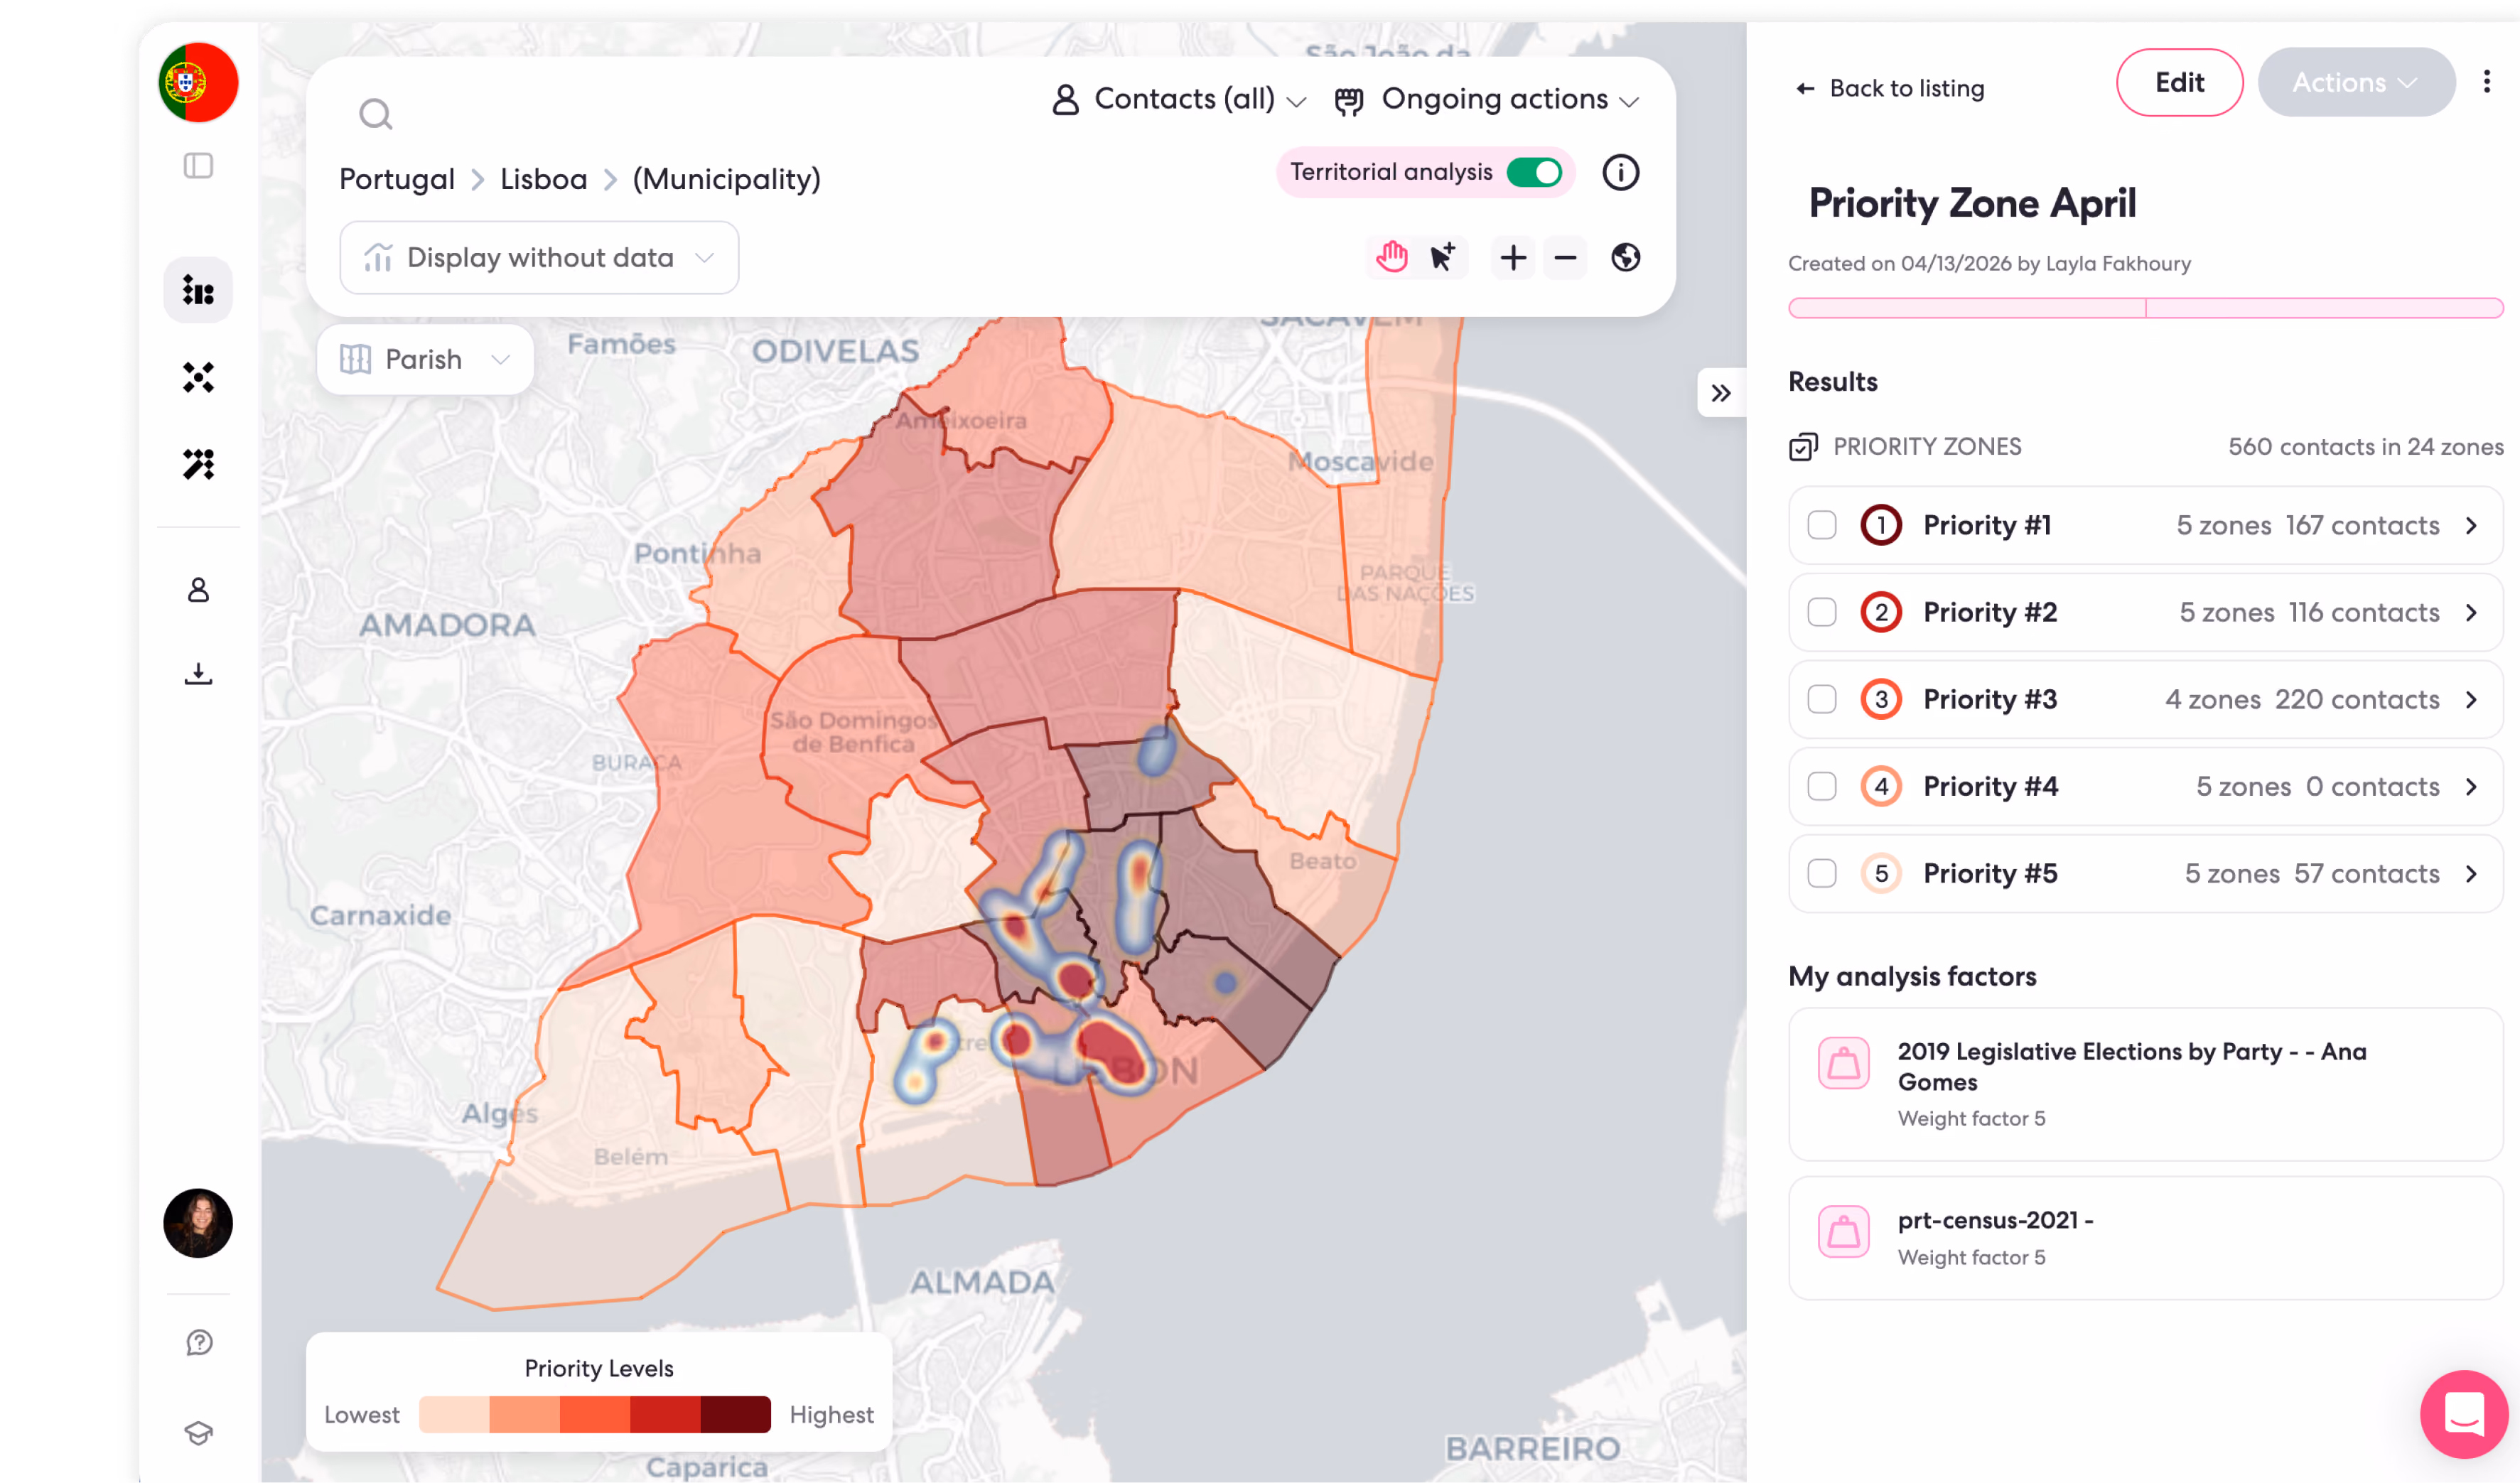Open the download icon in sidebar
The image size is (2520, 1483).
(198, 673)
